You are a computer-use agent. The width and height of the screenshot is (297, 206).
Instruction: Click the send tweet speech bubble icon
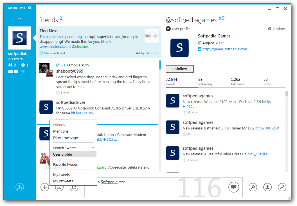pos(233,187)
